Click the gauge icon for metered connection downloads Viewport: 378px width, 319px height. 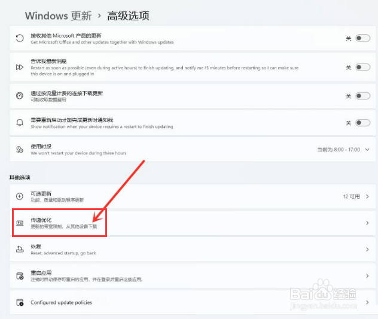click(x=20, y=96)
